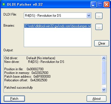Image resolution: width=111 pixels, height=104 pixels.
Task: Click the 'DLDI File:' label
Action: click(10, 14)
